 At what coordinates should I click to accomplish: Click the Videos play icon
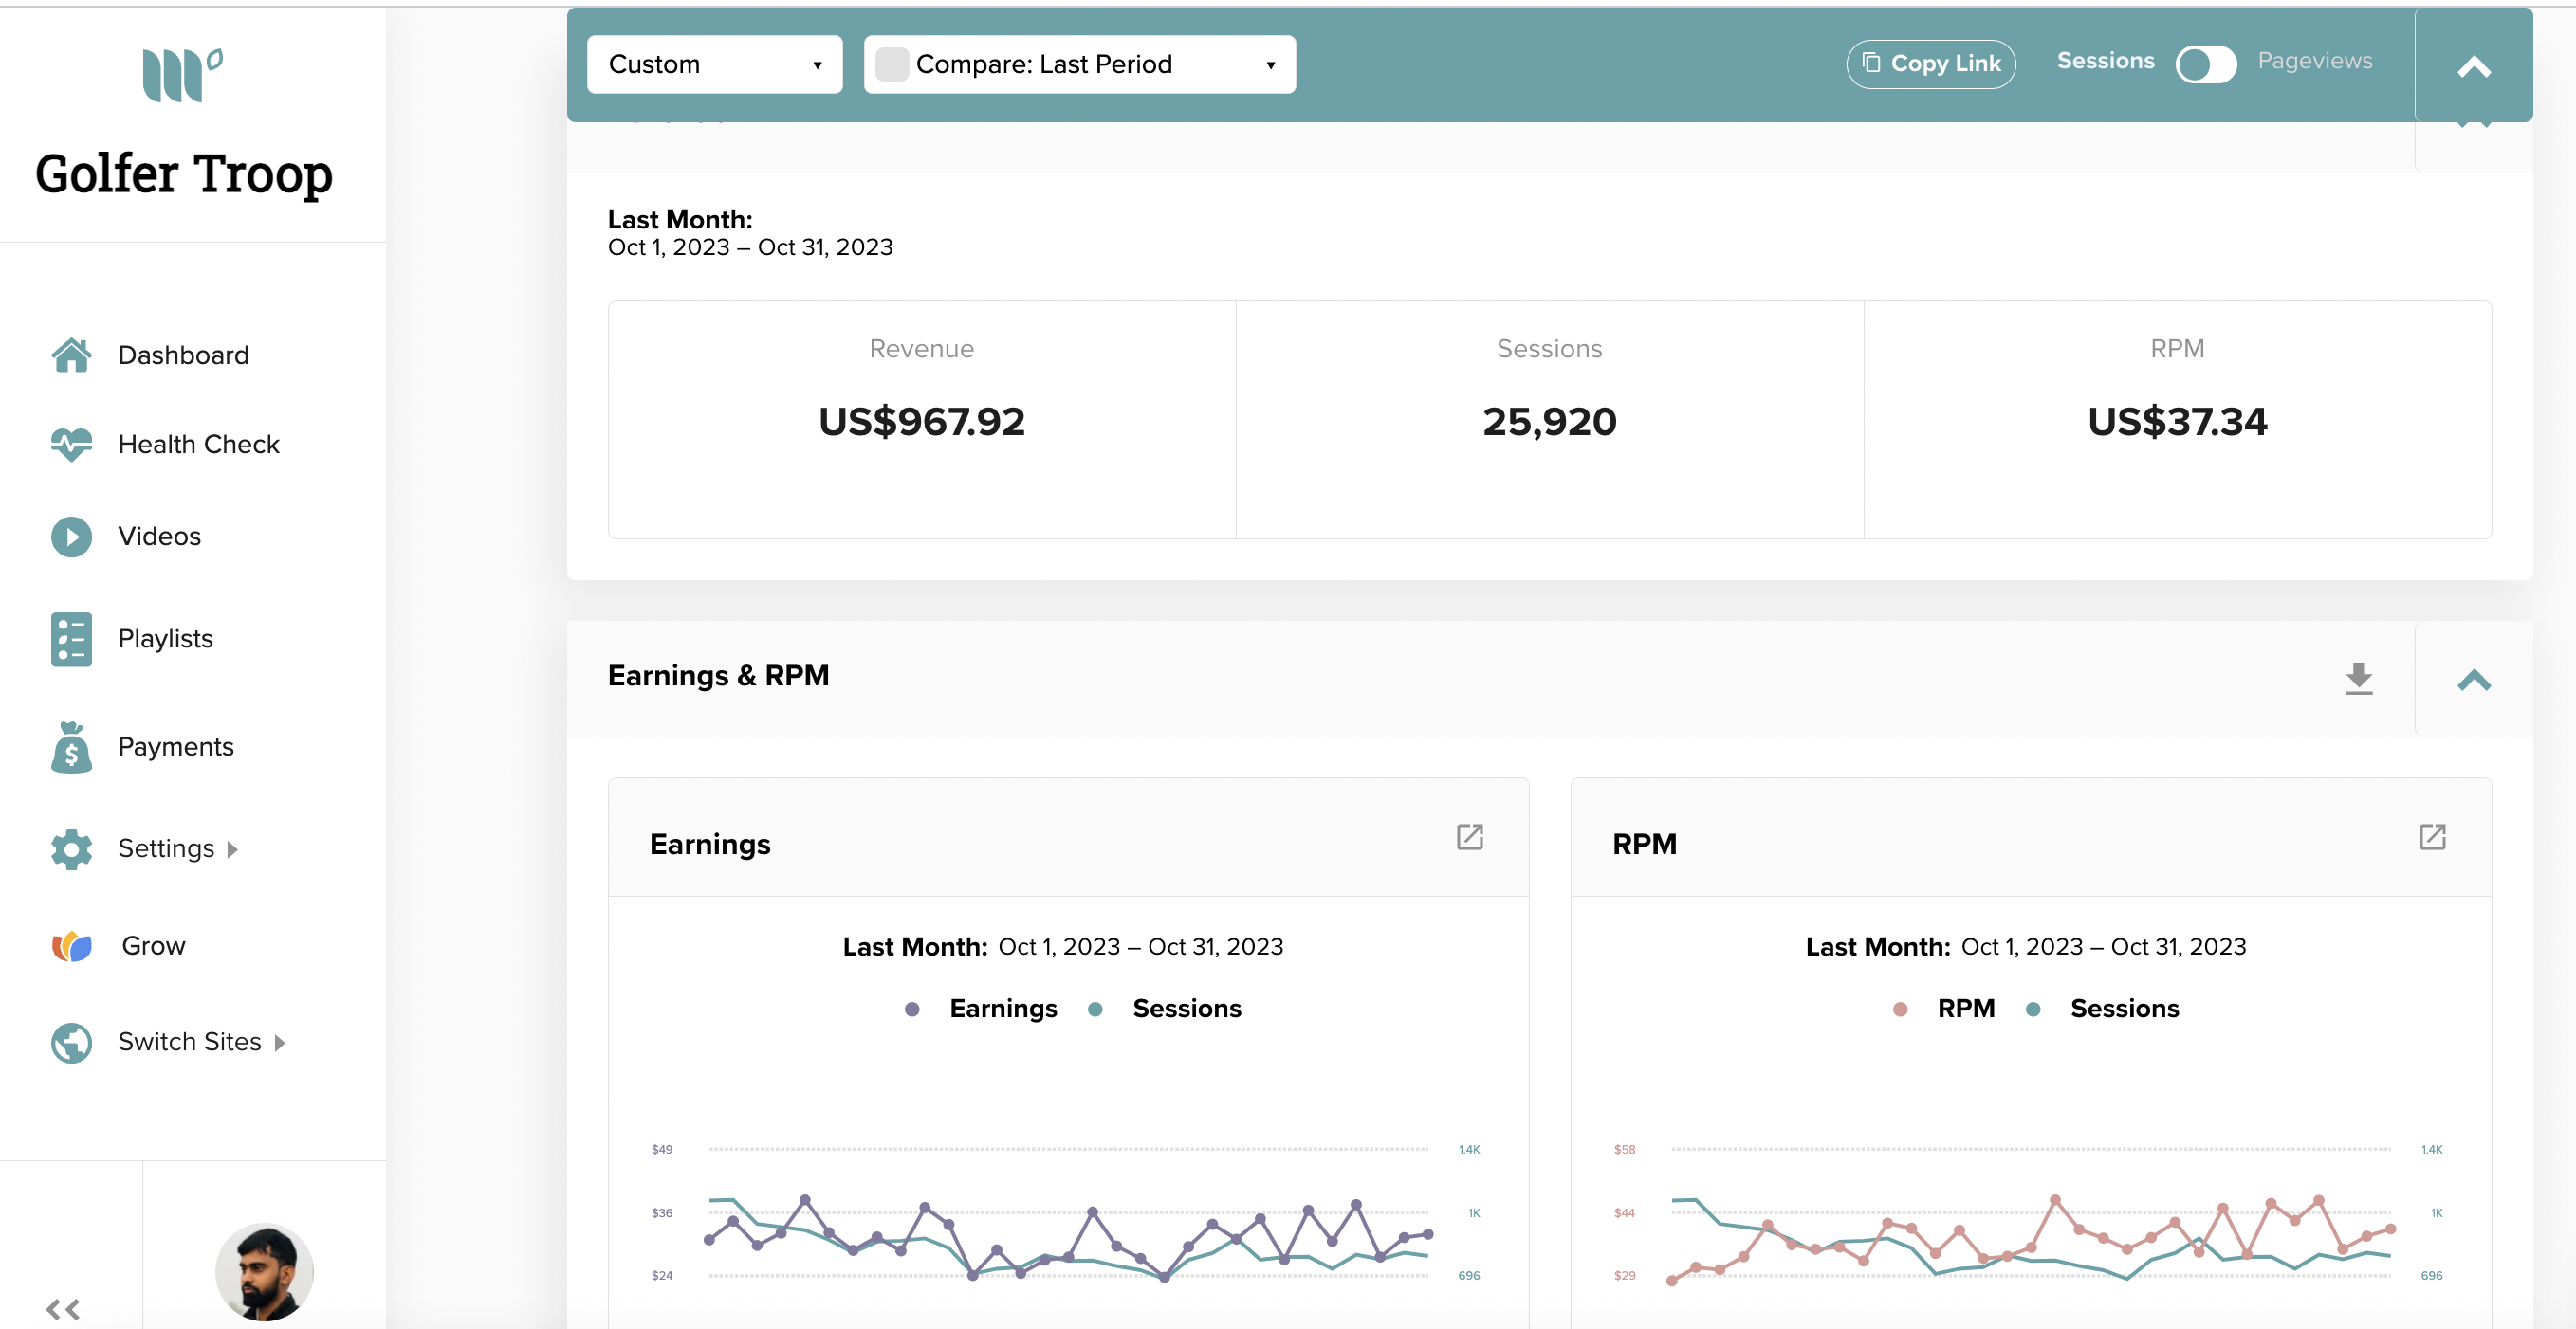pyautogui.click(x=71, y=537)
